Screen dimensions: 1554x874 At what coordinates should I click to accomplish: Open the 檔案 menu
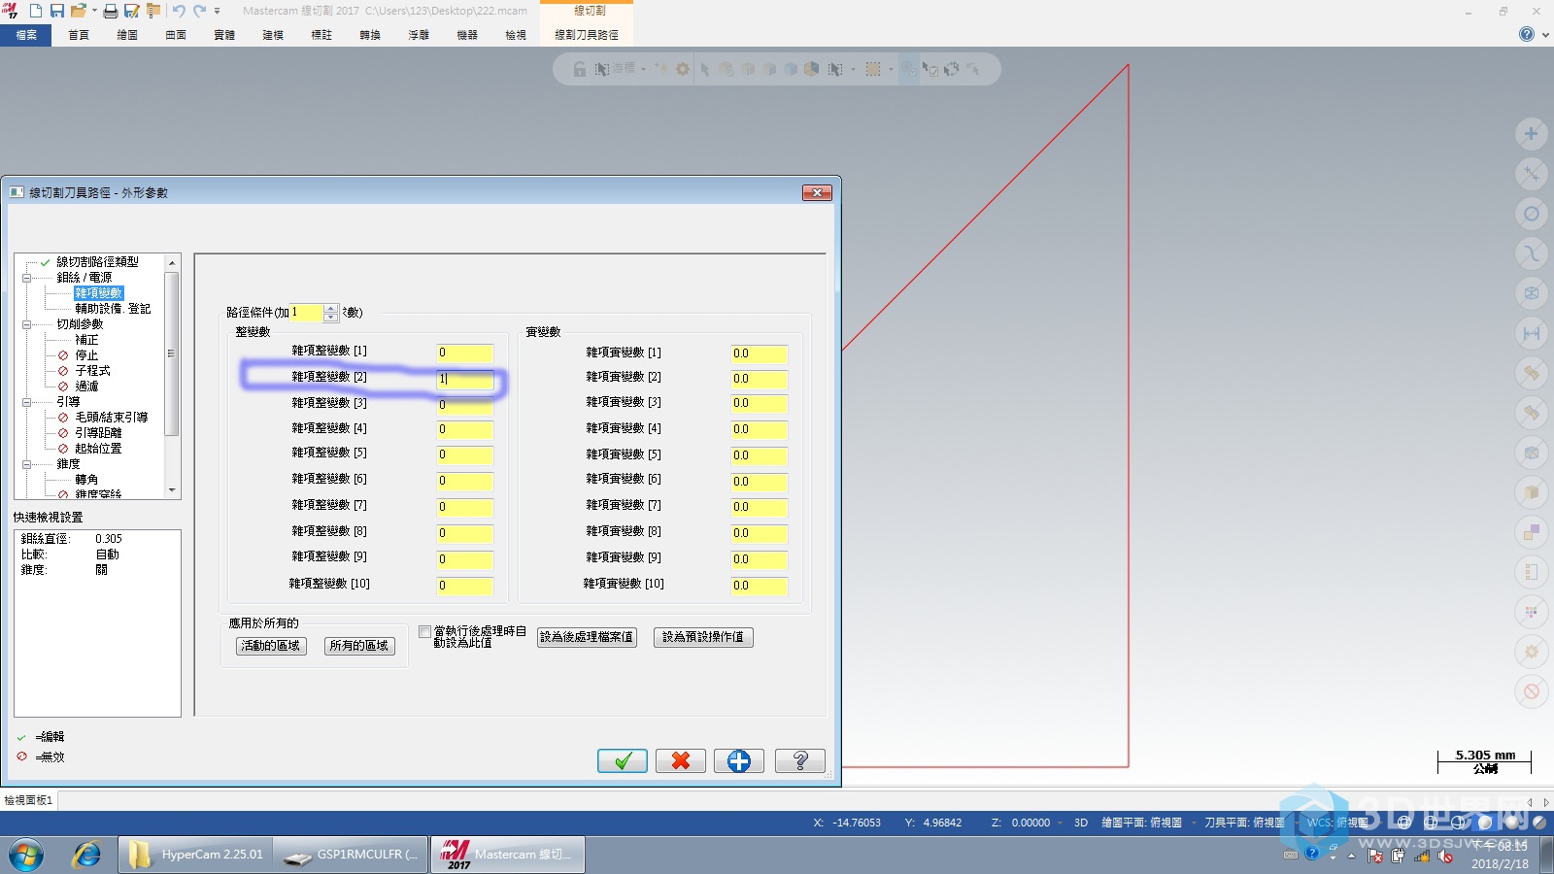[x=26, y=35]
